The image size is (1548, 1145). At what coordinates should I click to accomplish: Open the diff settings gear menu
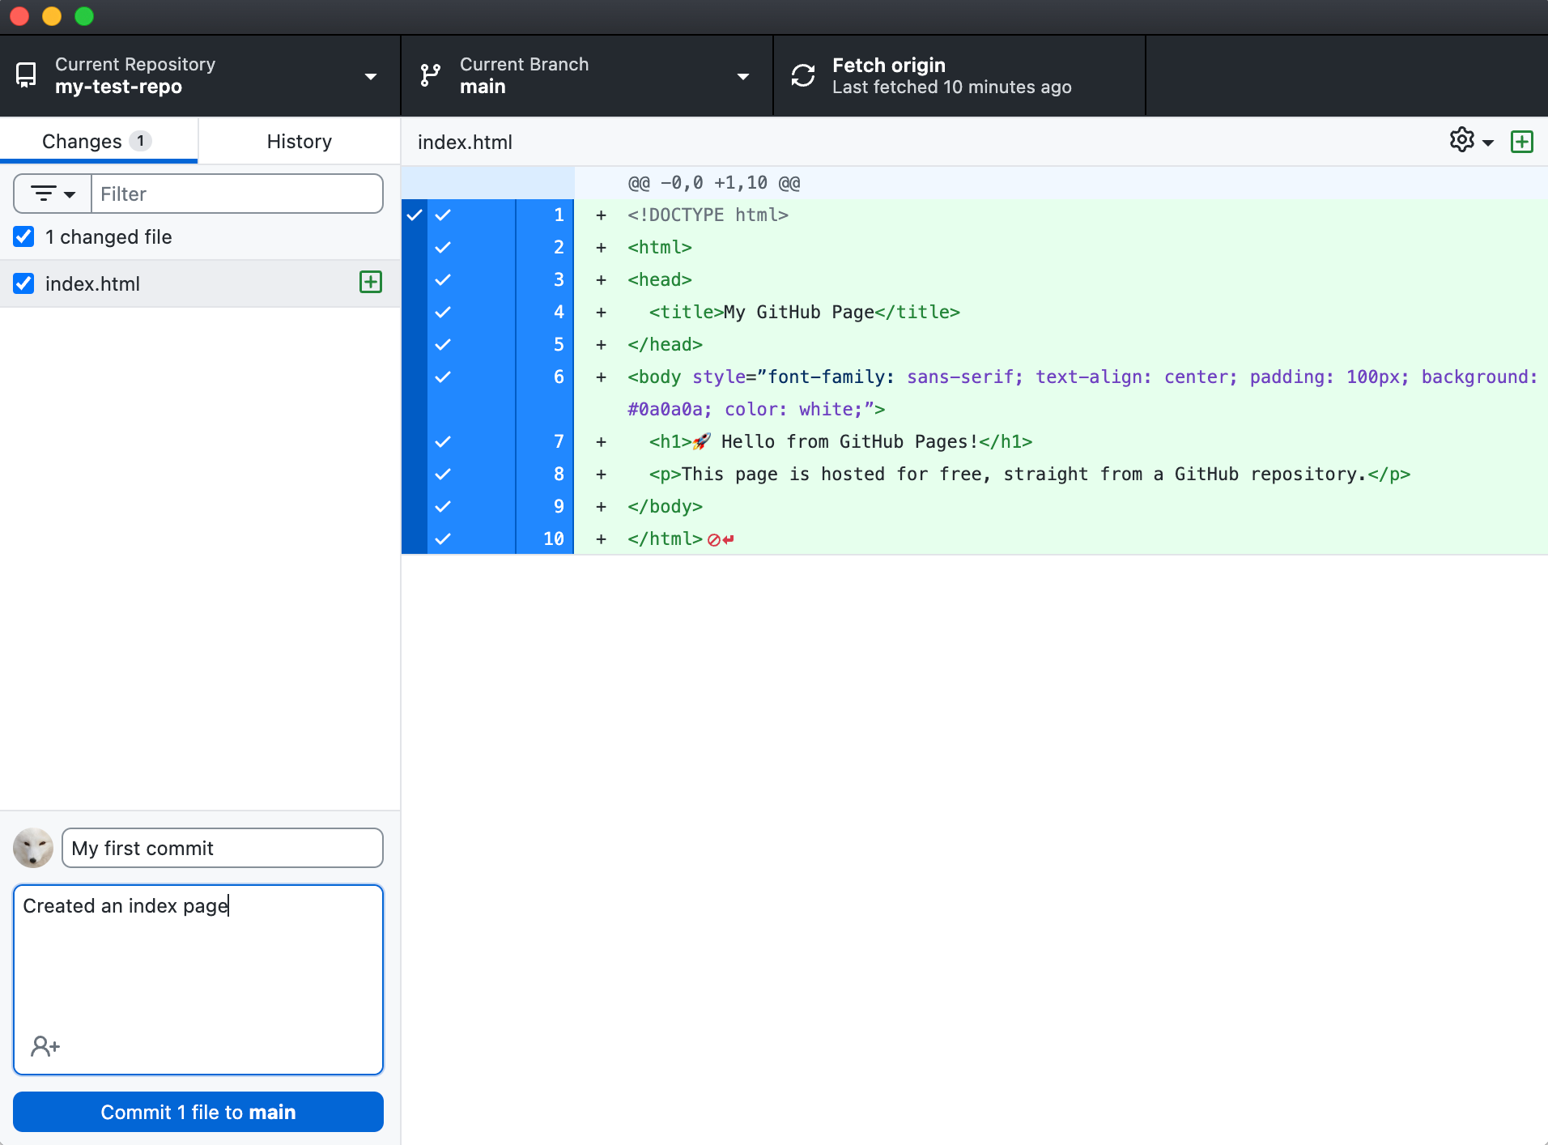point(1471,141)
